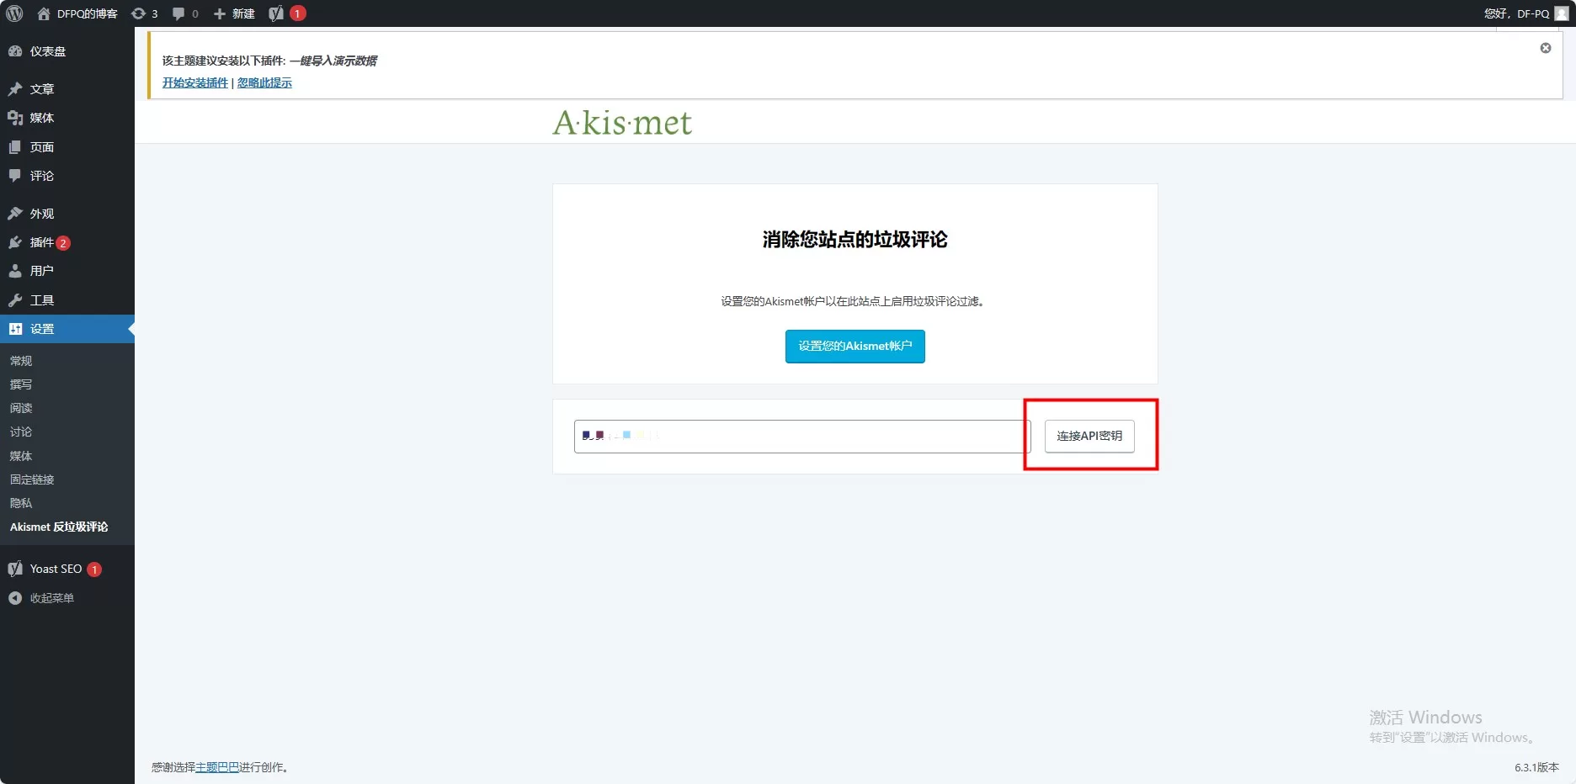The height and width of the screenshot is (784, 1576).
Task: Click the Dashboard gauge icon
Action: 15,51
